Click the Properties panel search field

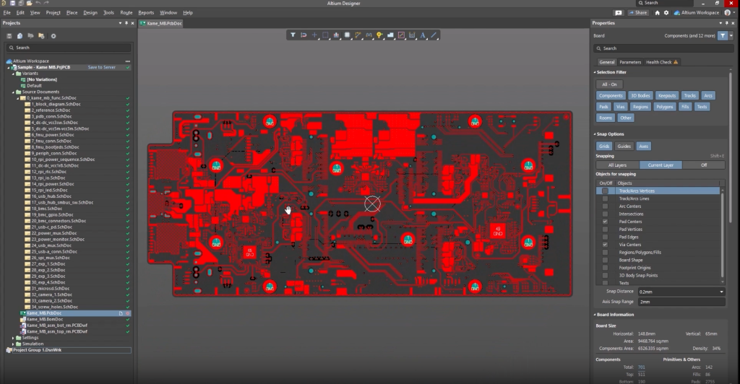(x=661, y=48)
